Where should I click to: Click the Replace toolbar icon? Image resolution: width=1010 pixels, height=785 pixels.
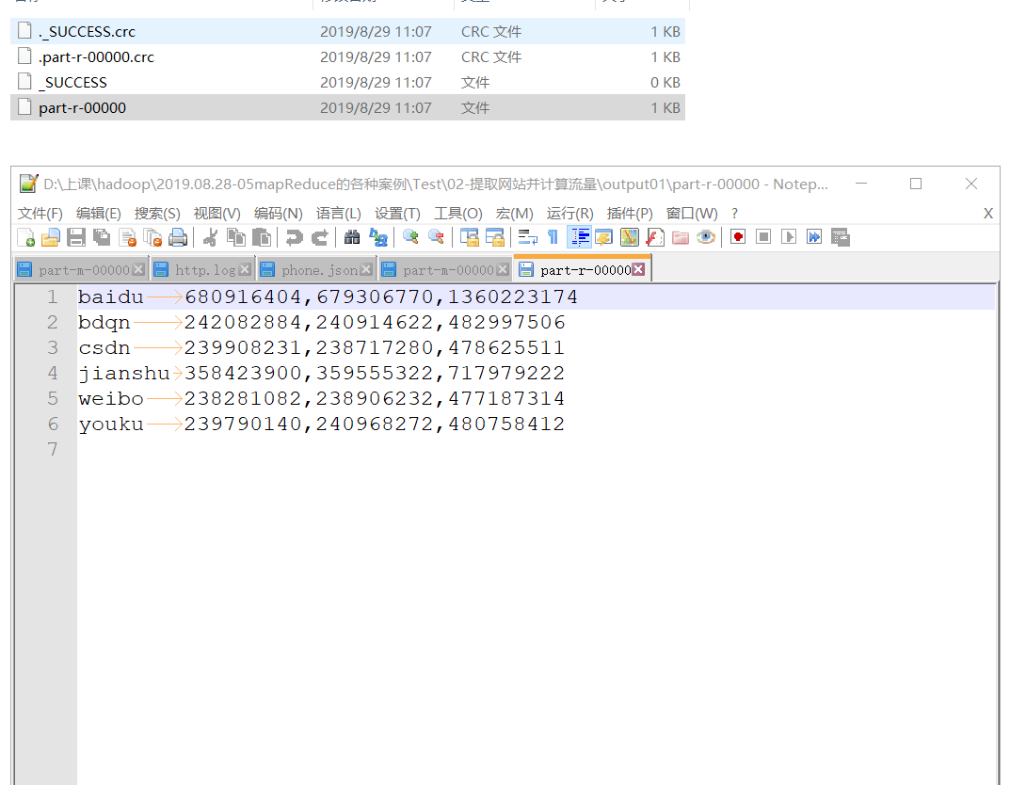378,237
